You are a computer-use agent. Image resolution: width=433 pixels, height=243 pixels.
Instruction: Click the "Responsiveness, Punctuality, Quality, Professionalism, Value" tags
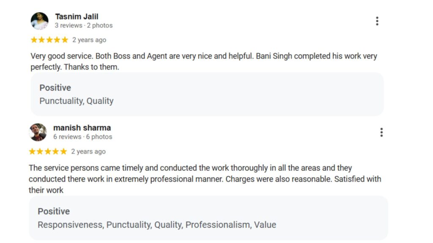click(157, 225)
